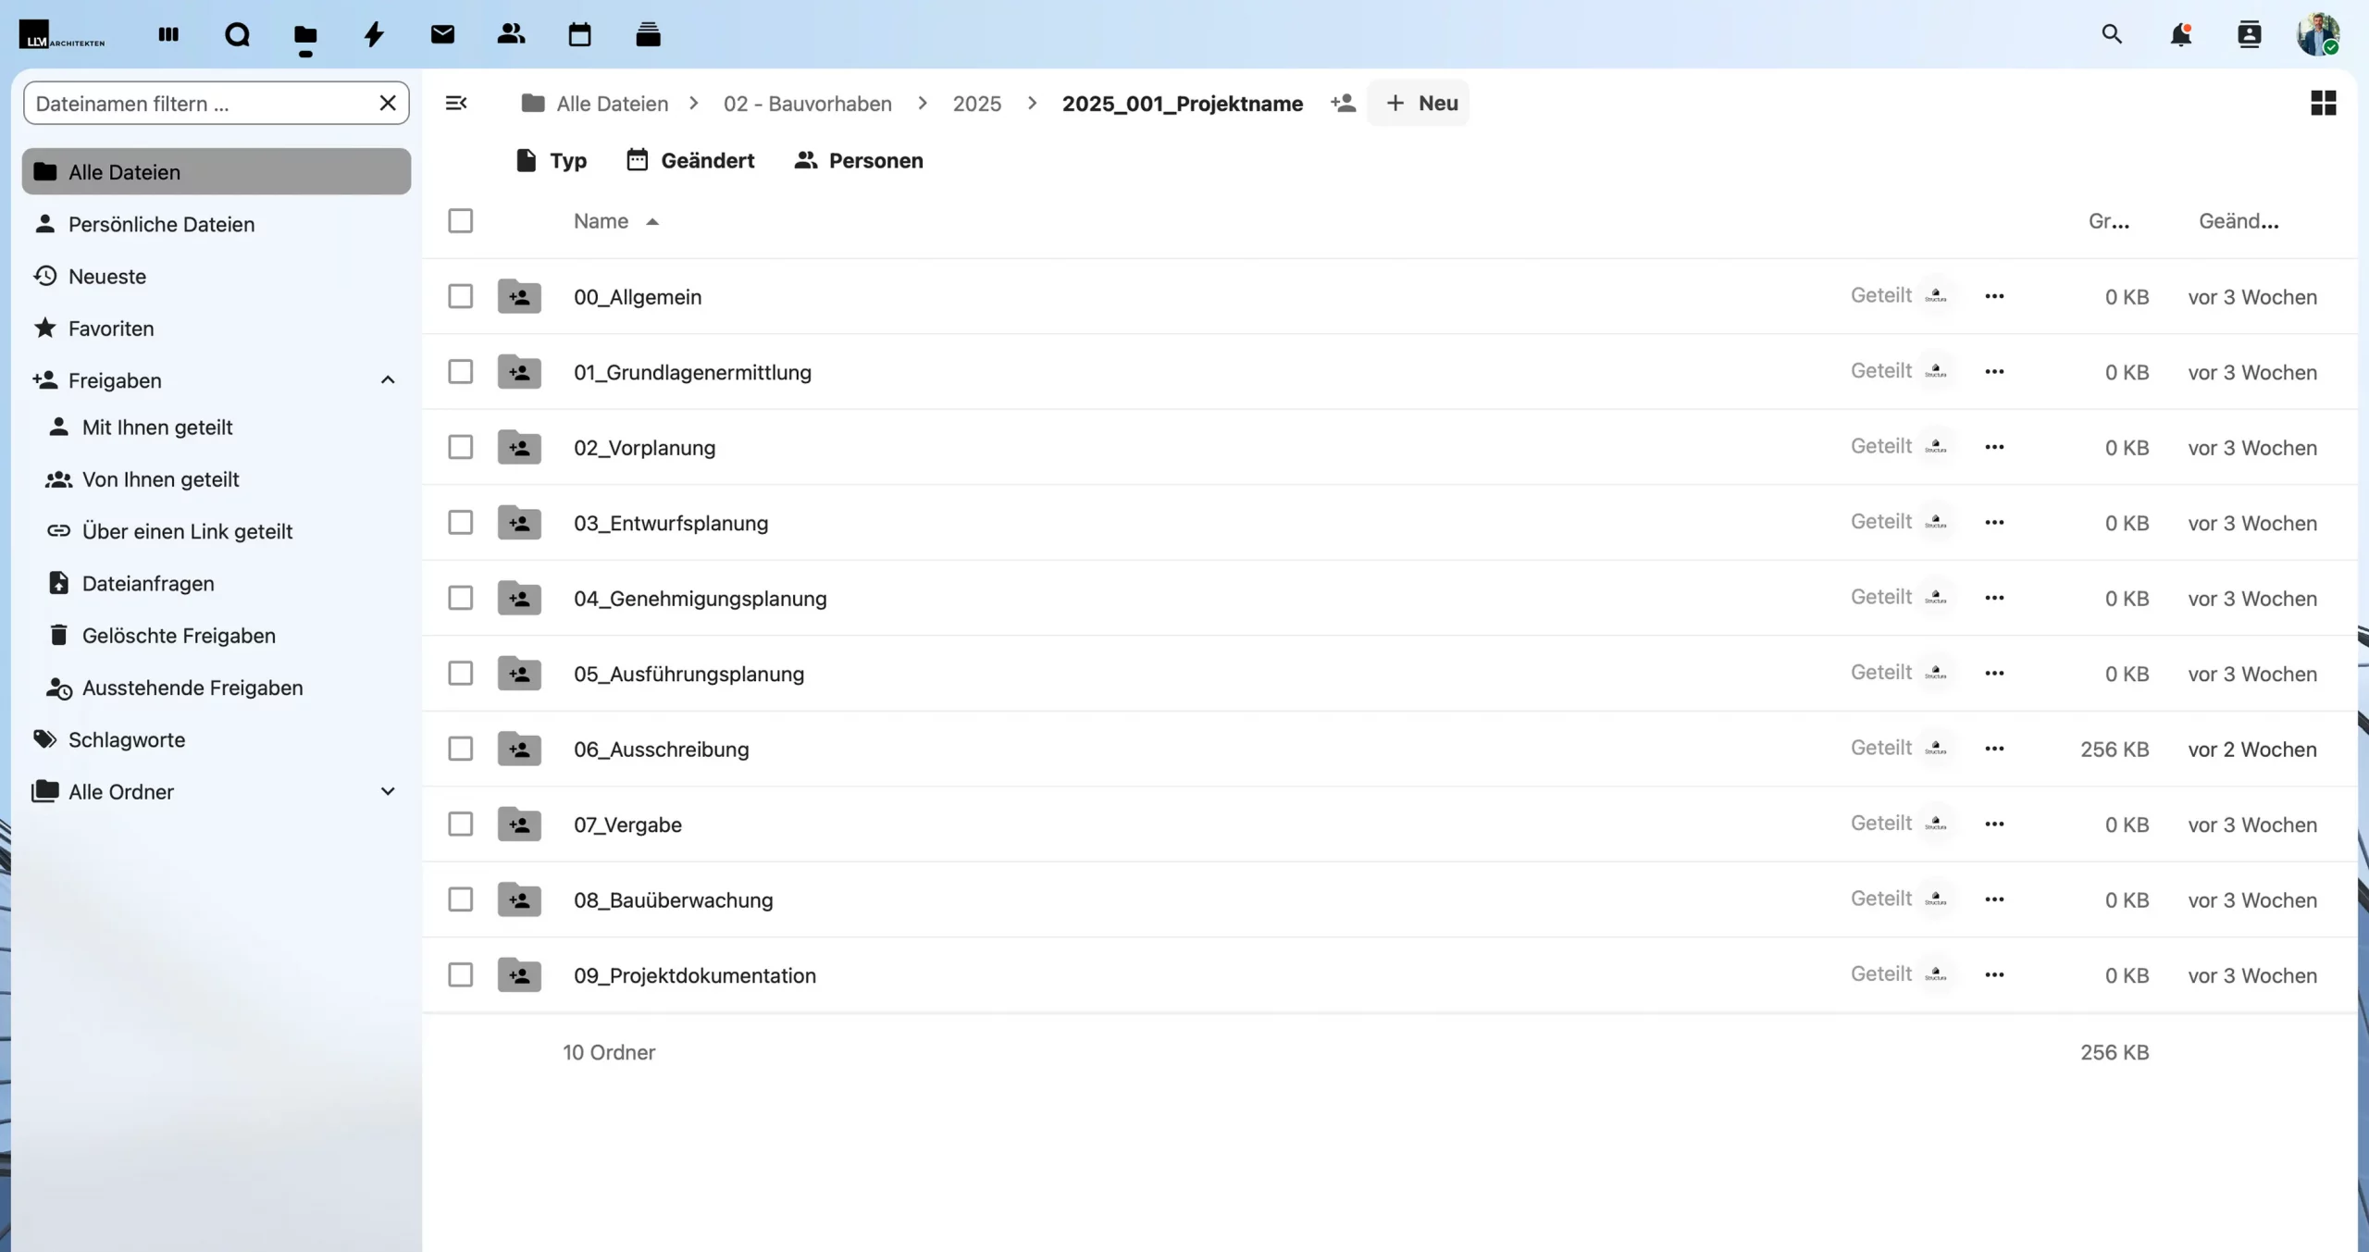Open the Typ filter

pos(552,160)
